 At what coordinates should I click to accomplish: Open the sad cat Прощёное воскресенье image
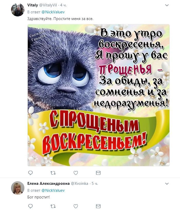click(99, 95)
